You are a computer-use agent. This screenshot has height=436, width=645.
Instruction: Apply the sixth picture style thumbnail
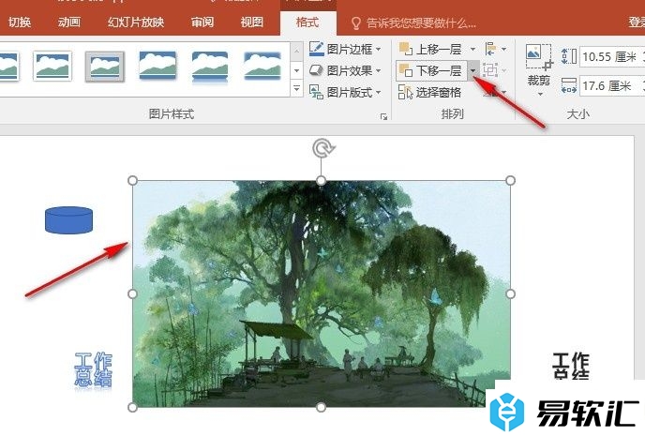(262, 66)
